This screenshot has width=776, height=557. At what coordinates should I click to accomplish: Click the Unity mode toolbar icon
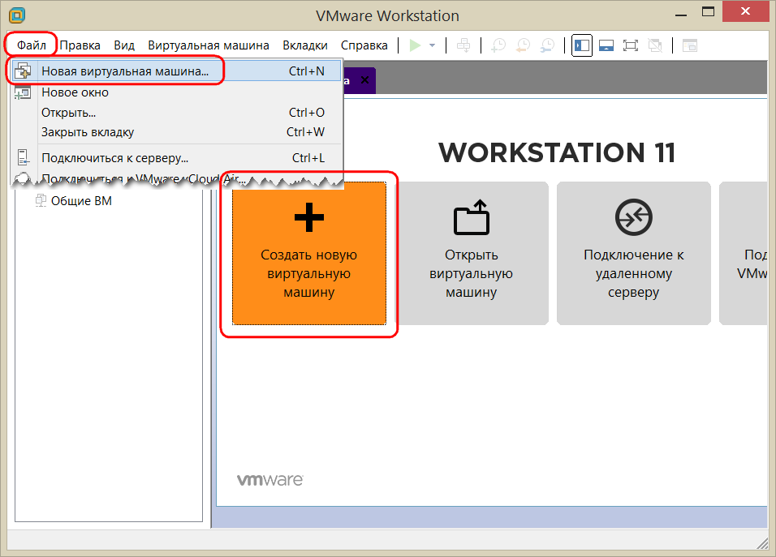(x=655, y=45)
